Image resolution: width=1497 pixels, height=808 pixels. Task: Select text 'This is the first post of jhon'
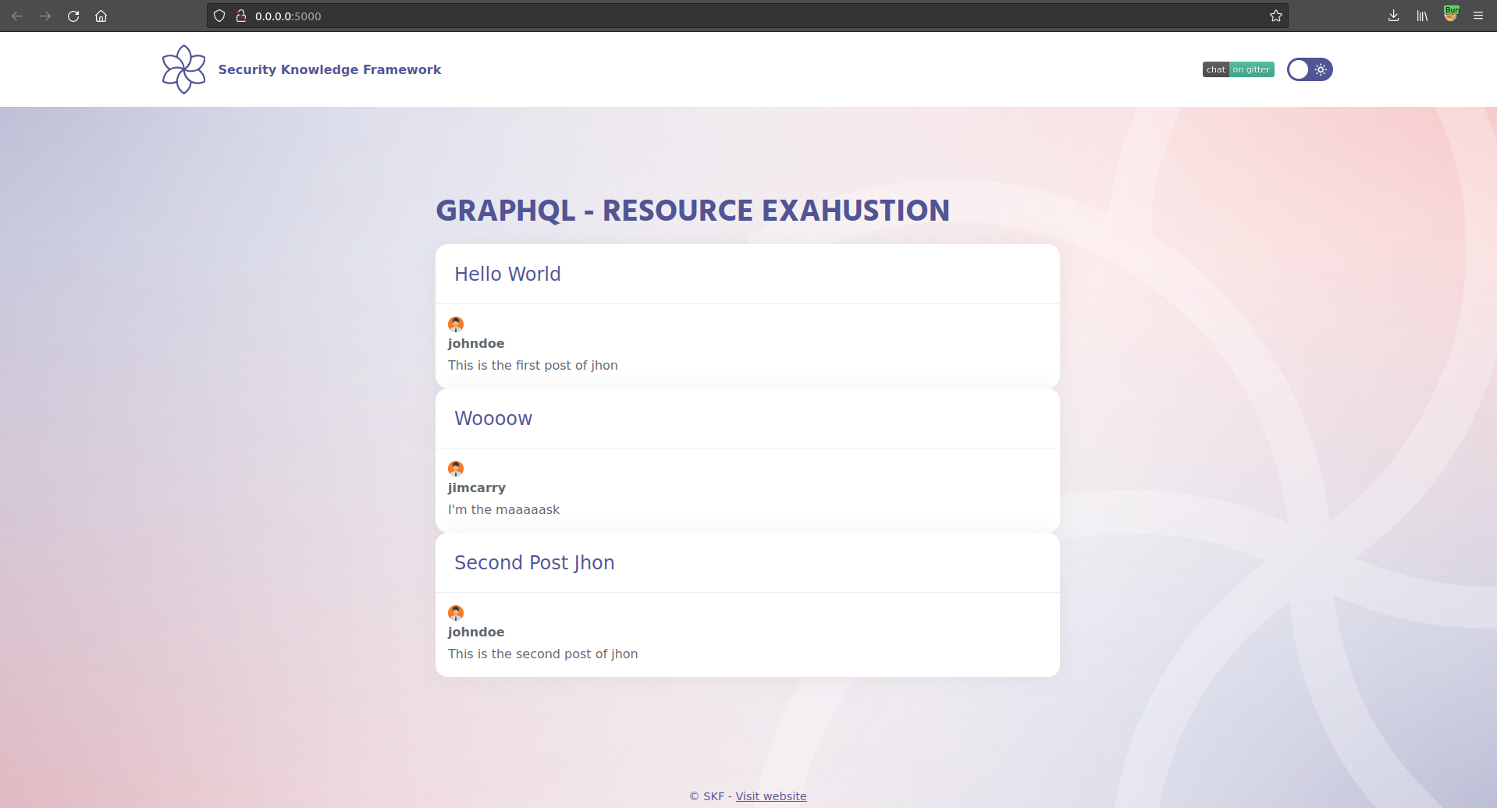tap(533, 365)
